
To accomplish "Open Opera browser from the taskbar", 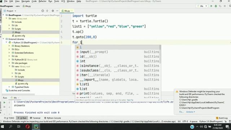I will [x=27, y=127].
